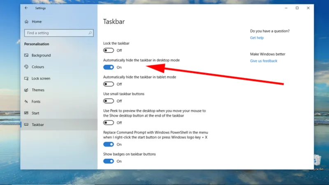Click the Lock screen monitor icon
Screen dimensions: 329x185
26,79
